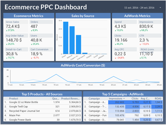This screenshot has width=166, height=125.
Task: Select the Impressions 830,9 K value
Action: pos(146,26)
